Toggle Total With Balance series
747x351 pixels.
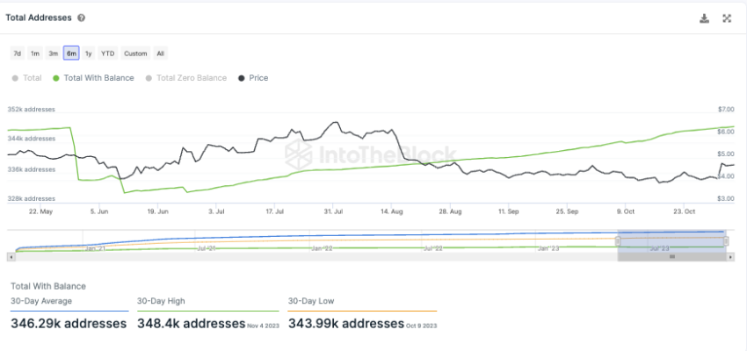click(x=93, y=78)
